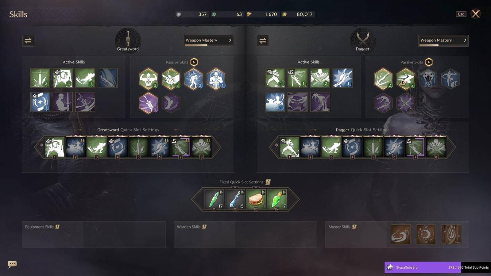Image resolution: width=491 pixels, height=276 pixels.
Task: Click the Dagger weapon emblem icon
Action: coord(363,40)
